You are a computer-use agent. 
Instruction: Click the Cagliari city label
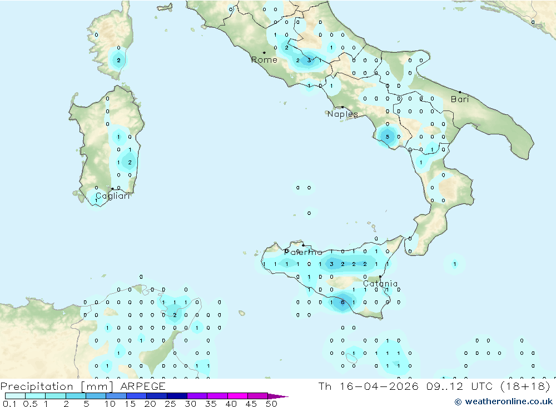(x=113, y=196)
